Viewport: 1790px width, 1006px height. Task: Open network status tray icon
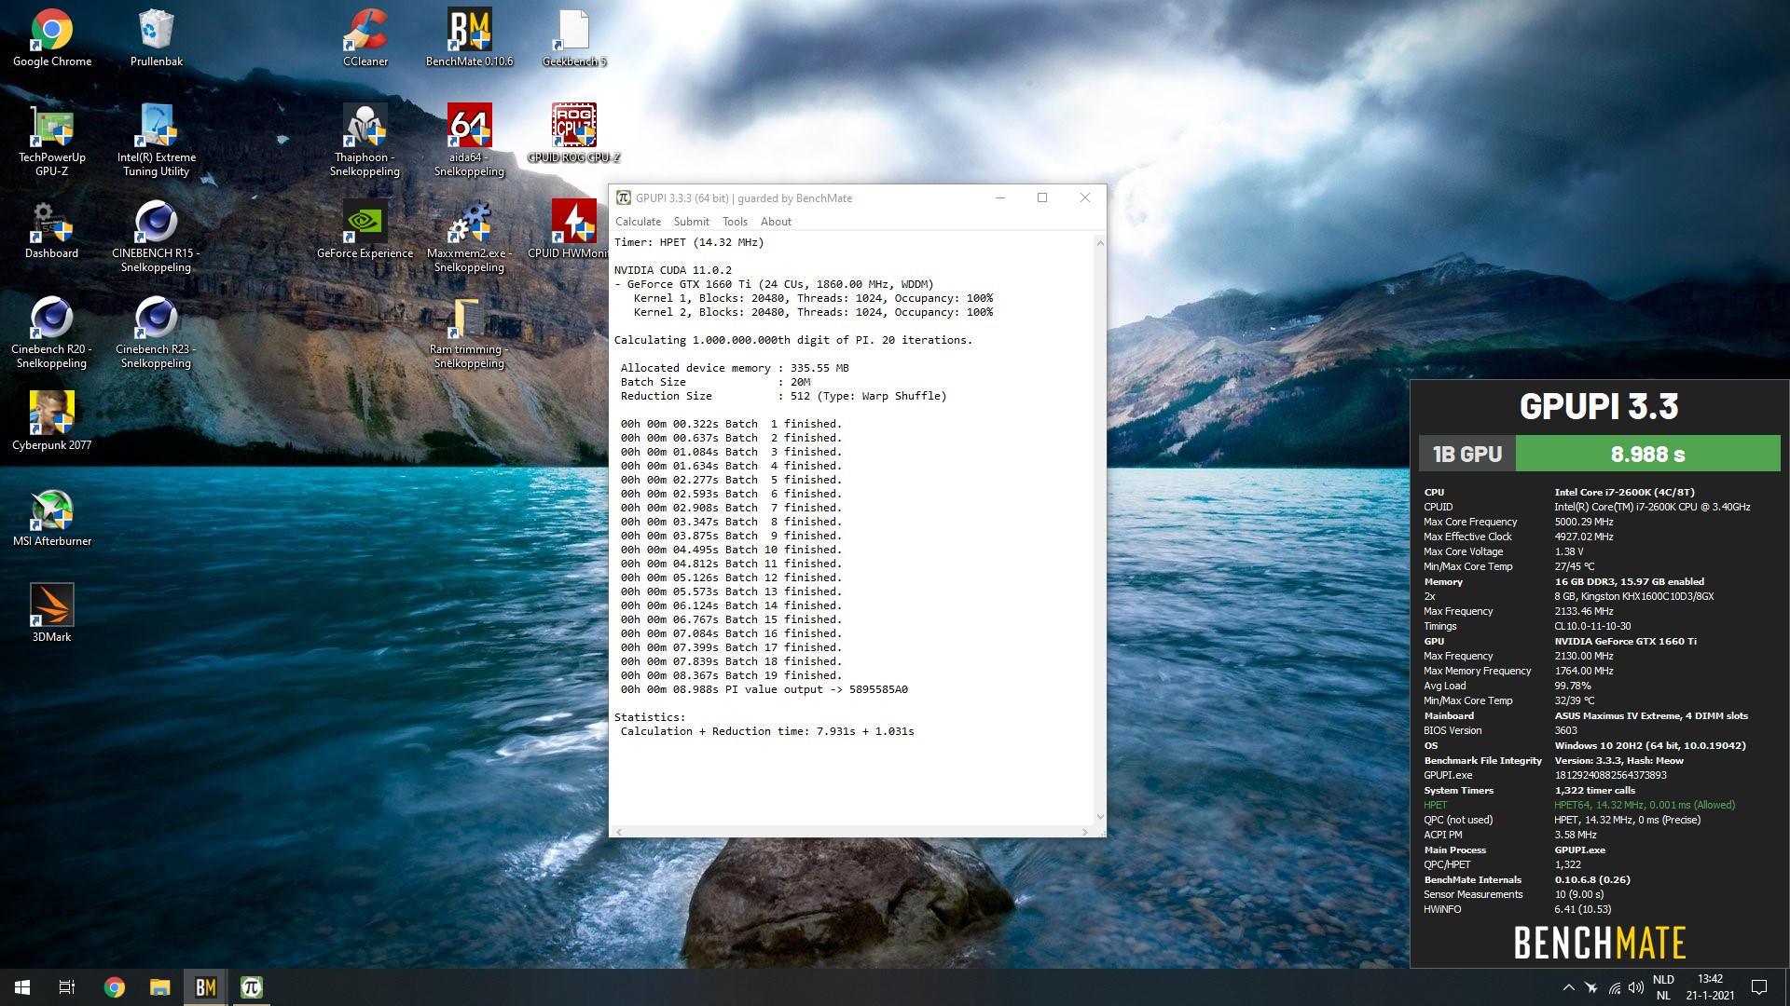point(1614,987)
